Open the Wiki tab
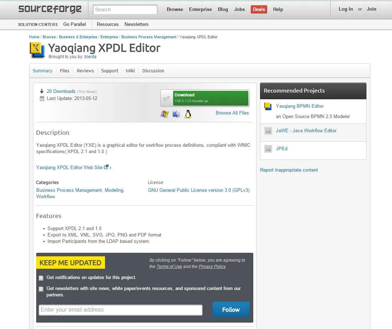This screenshot has width=392, height=329. click(130, 71)
